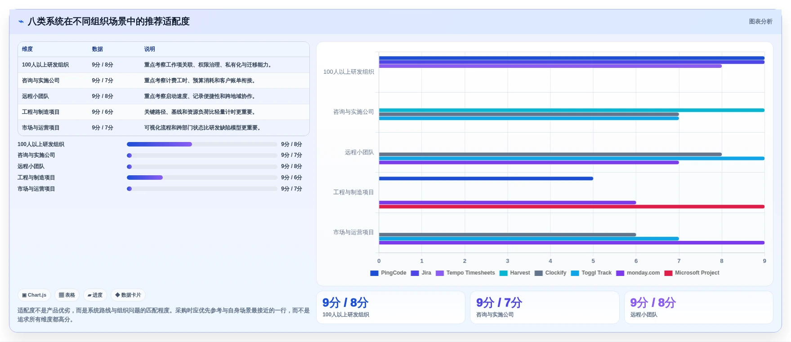Screen dimensions: 791x342
Task: Click the x-axis tick label 5
Action: (x=593, y=261)
